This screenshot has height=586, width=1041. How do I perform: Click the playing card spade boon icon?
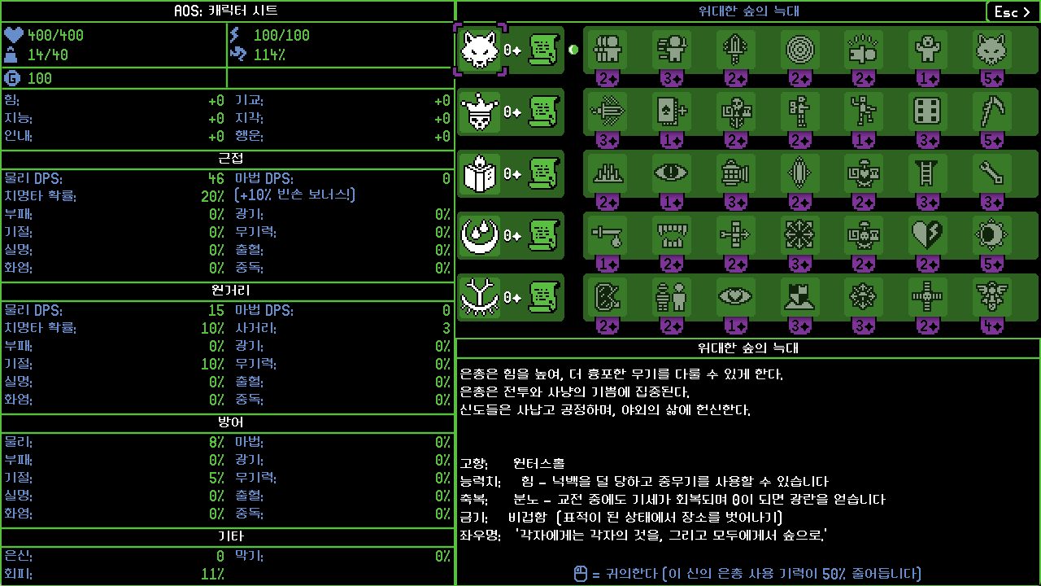tap(672, 112)
